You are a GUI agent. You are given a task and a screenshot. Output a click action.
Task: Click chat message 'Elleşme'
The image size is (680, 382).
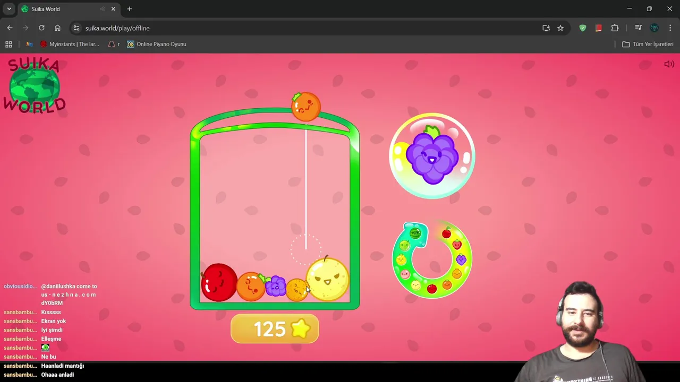click(51, 339)
